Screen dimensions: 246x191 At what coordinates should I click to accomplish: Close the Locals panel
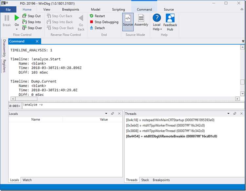119,114
